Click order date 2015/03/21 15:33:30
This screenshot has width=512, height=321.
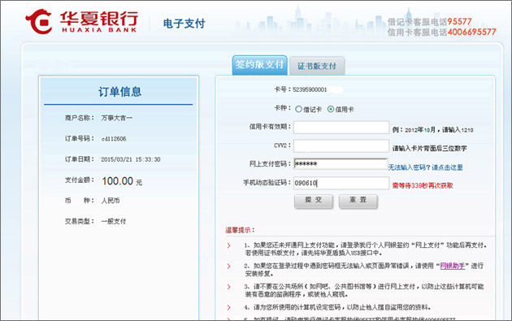pyautogui.click(x=131, y=159)
